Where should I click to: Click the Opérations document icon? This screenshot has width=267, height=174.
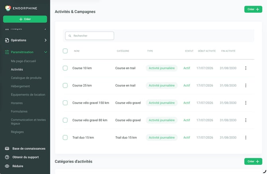[7, 40]
